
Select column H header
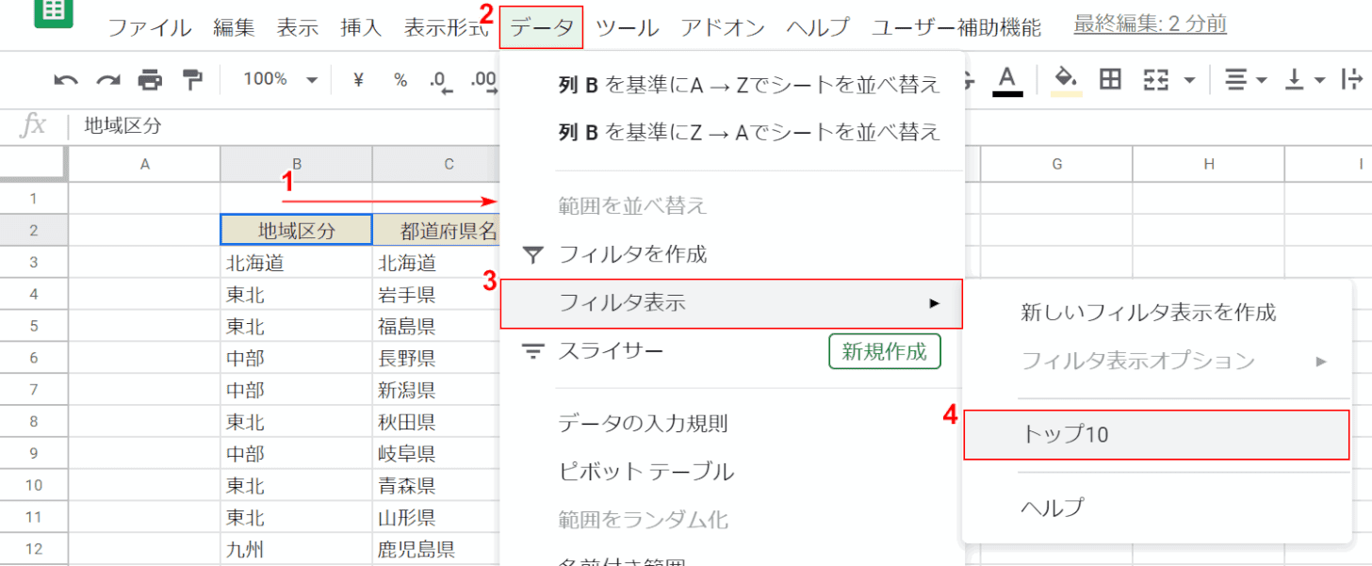[x=1209, y=164]
